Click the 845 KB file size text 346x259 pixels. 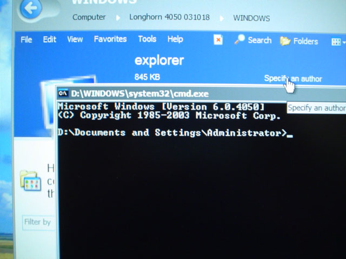[x=147, y=77]
